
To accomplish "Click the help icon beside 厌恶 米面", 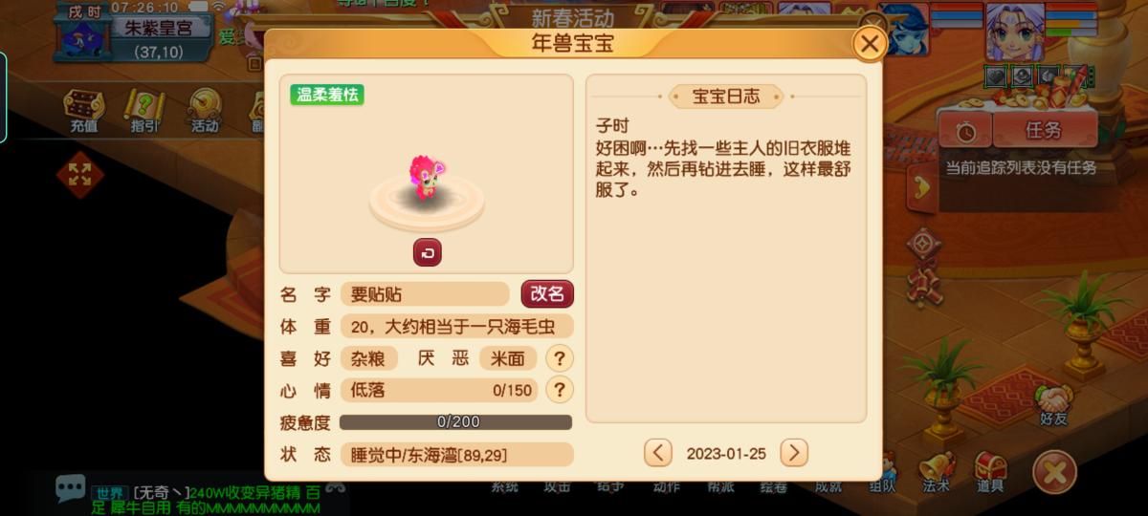I will coord(559,358).
